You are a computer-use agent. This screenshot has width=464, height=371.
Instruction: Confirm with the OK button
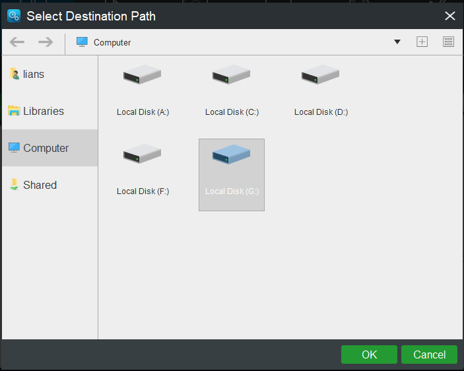(x=369, y=354)
